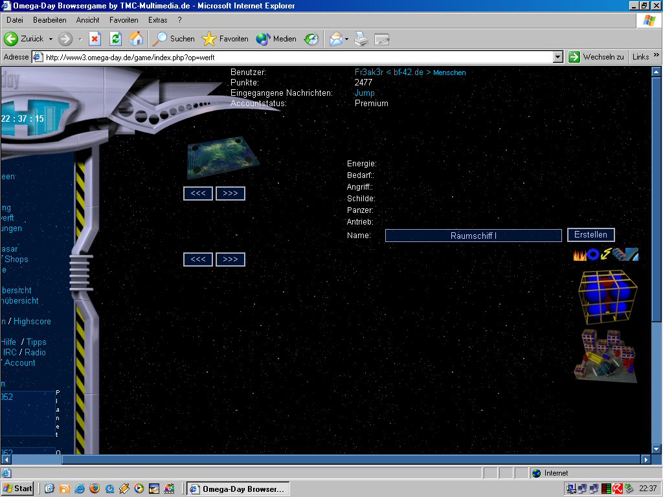Screen dimensions: 663x497
Task: Open the Shops link in the sidebar
Action: 16,259
